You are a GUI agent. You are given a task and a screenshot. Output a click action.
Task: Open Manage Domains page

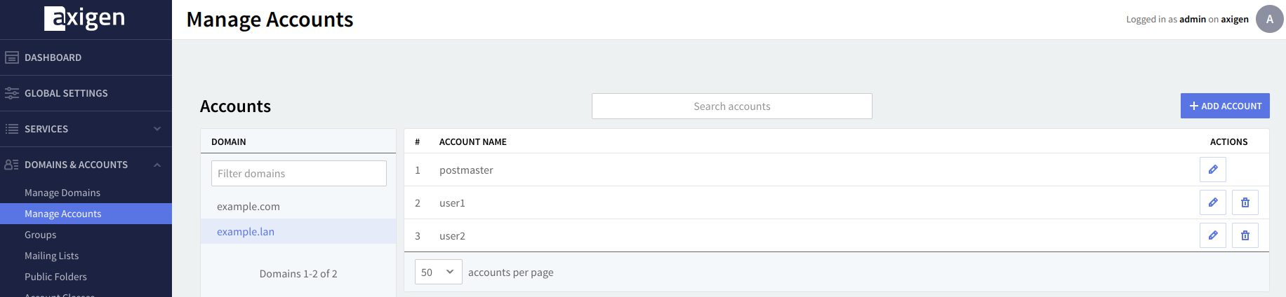(62, 193)
